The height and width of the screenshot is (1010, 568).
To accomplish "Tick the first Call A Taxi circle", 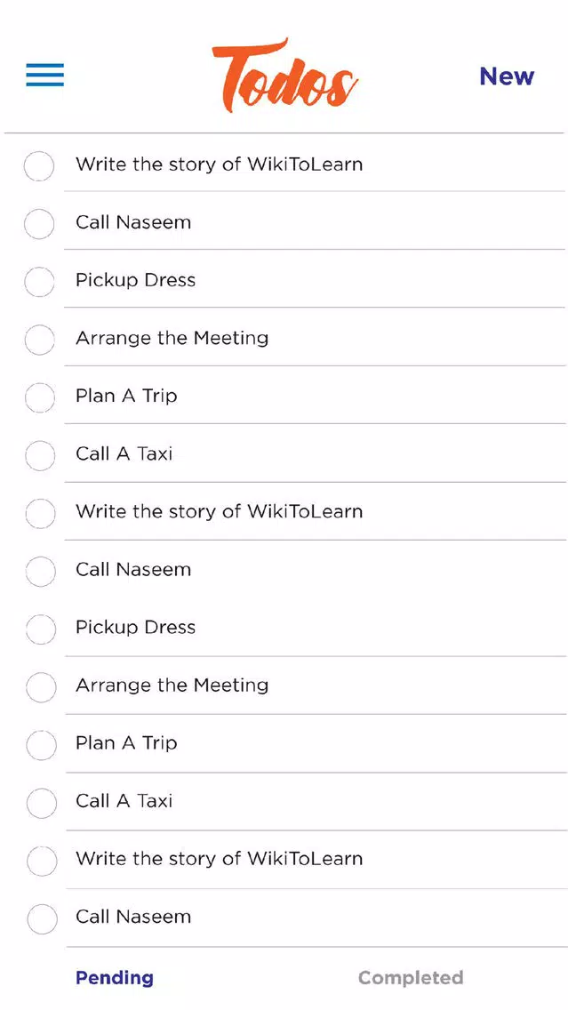I will (39, 455).
